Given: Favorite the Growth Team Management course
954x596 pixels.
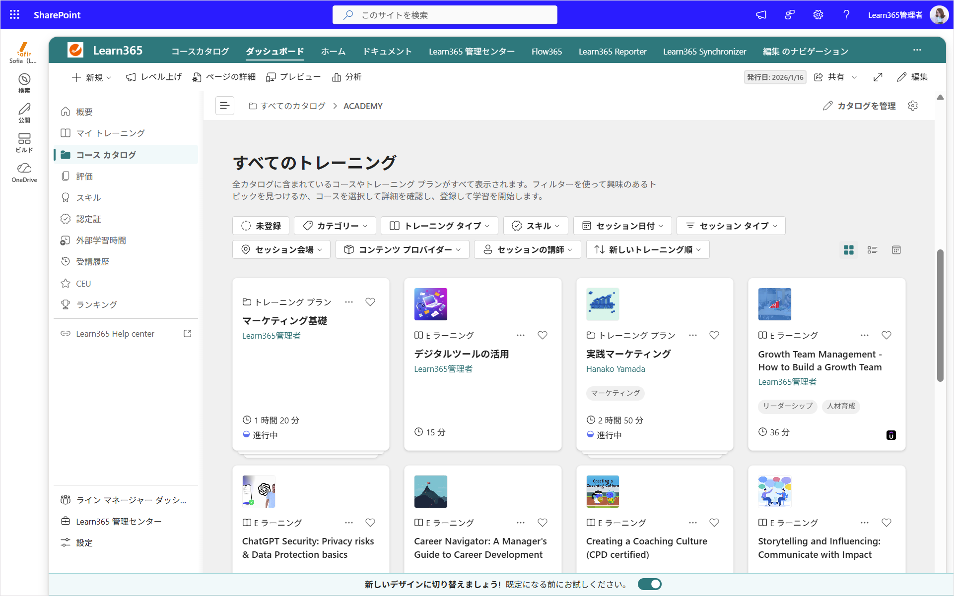Looking at the screenshot, I should click(x=886, y=335).
